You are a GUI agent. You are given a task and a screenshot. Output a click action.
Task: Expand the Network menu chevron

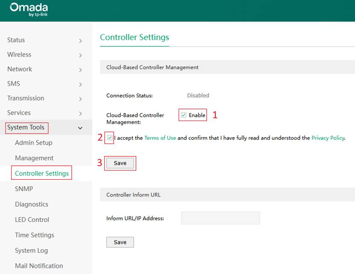pos(80,70)
